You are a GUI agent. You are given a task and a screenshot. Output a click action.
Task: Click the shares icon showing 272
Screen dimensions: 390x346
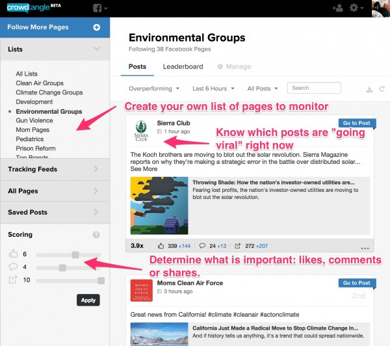coord(237,246)
